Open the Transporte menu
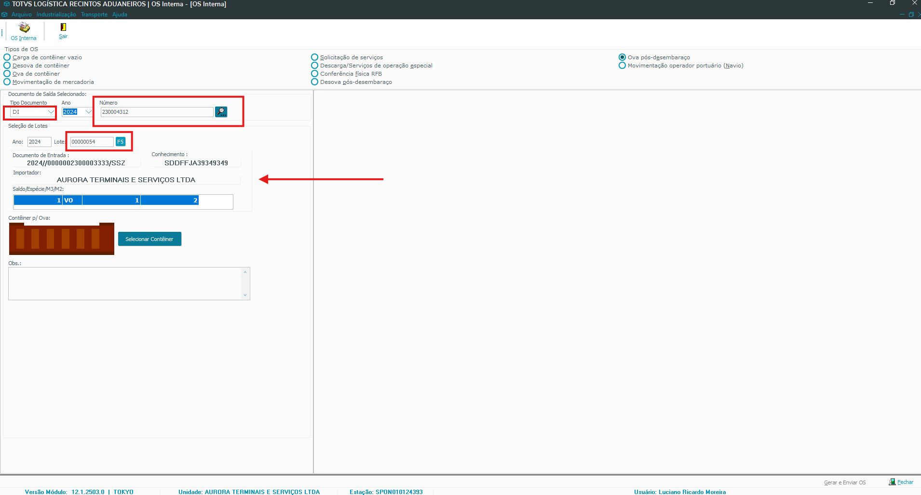The width and height of the screenshot is (921, 495). (95, 14)
